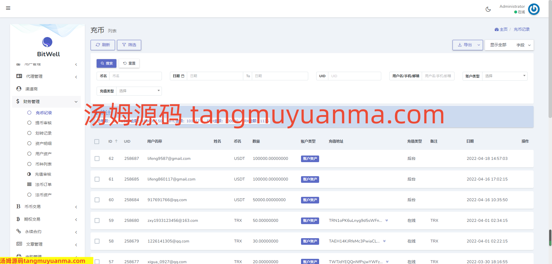
Task: Click the 法币订单 list icon
Action: click(29, 185)
